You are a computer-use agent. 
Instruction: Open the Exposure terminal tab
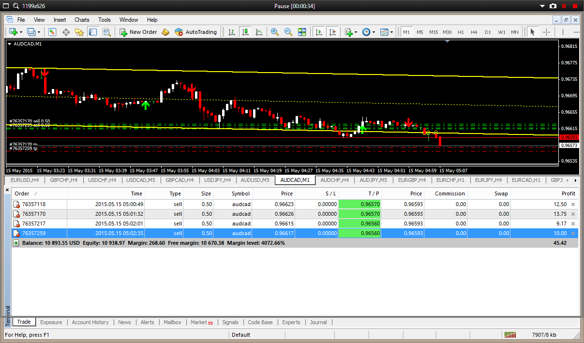[51, 322]
